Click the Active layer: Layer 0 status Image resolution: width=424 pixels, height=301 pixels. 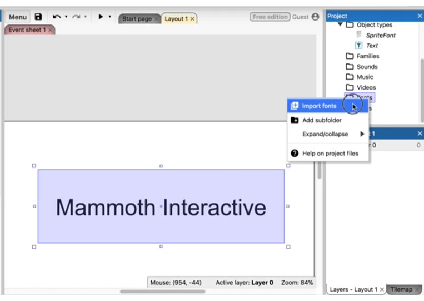(x=244, y=283)
